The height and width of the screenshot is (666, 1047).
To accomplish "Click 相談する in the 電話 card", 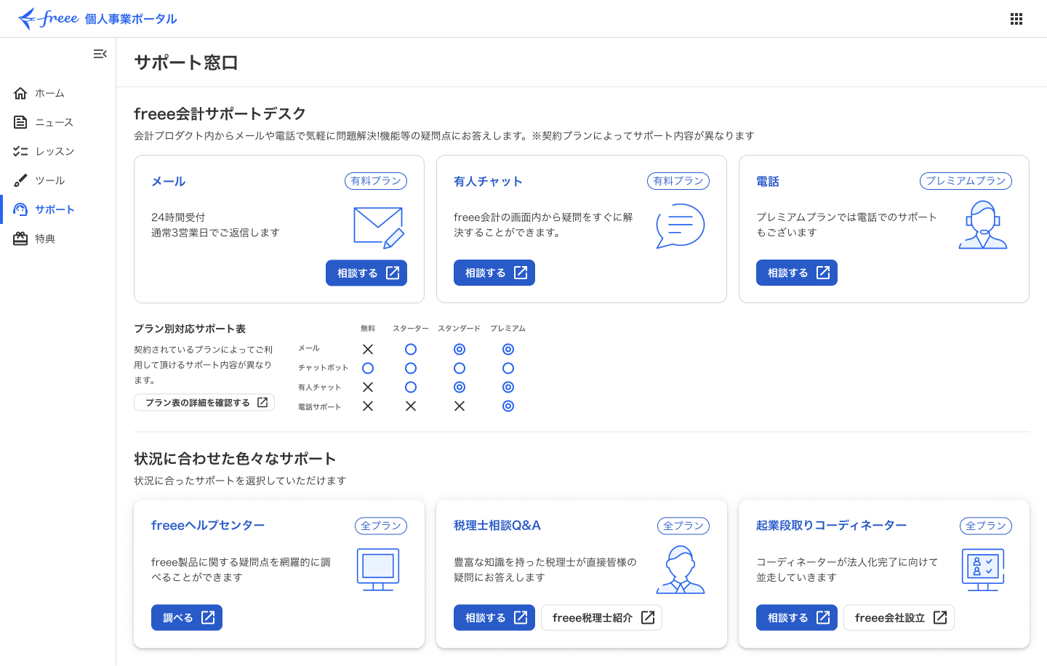I will [x=797, y=273].
